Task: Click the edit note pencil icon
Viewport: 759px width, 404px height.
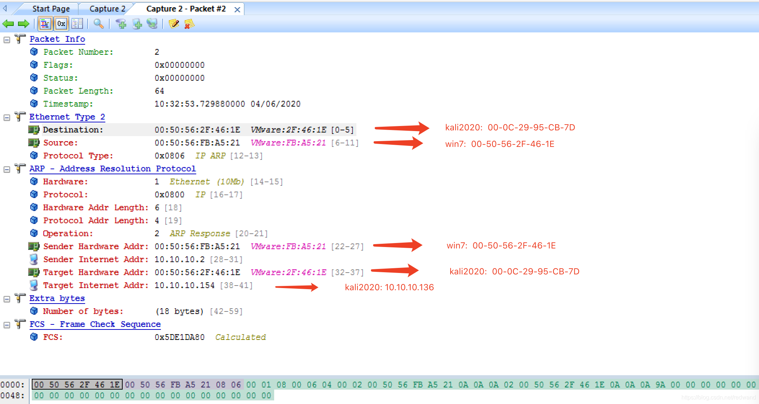Action: (x=174, y=24)
